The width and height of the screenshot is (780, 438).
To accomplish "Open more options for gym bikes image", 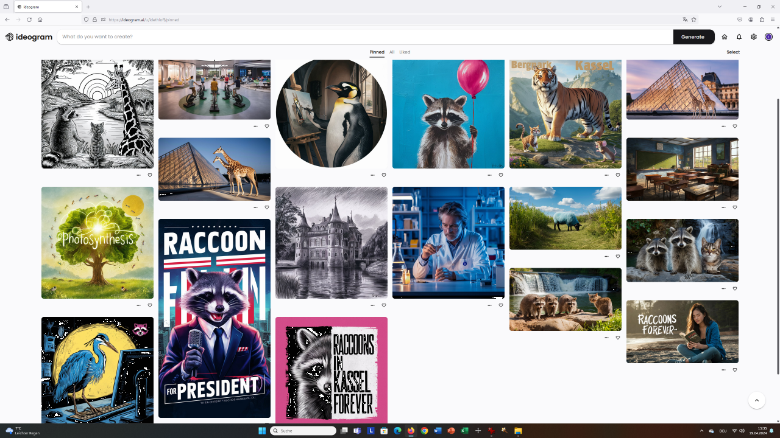I will coord(255,127).
